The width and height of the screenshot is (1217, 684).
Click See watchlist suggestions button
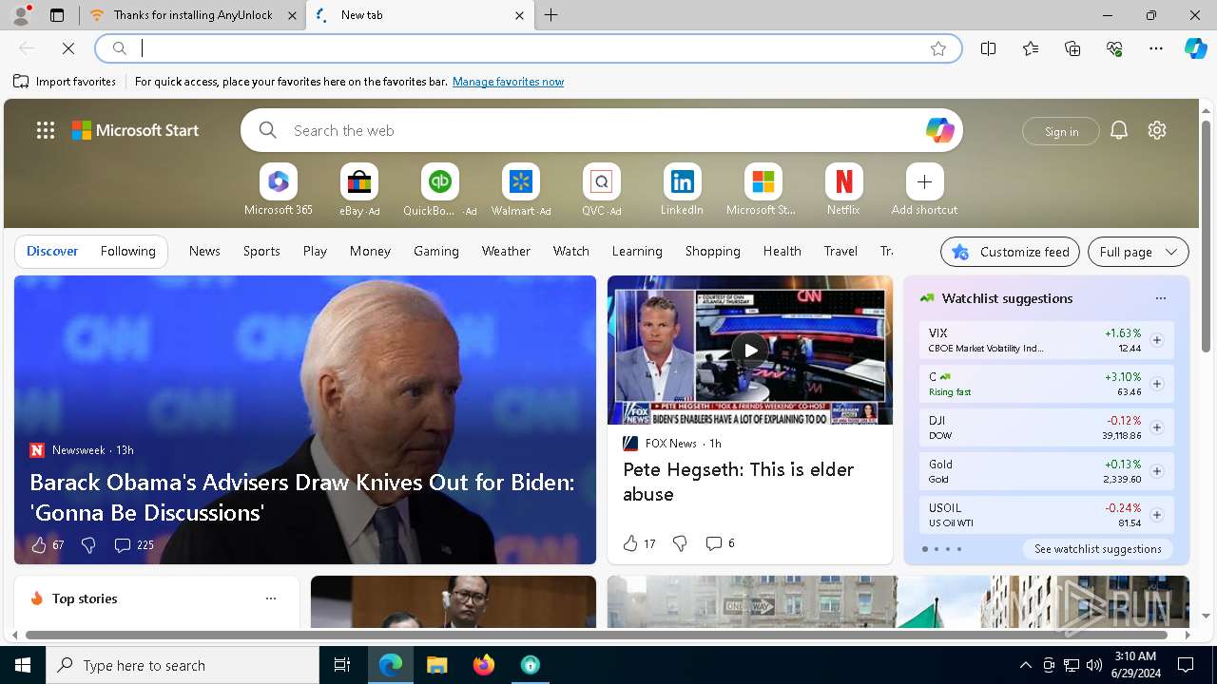[1098, 549]
